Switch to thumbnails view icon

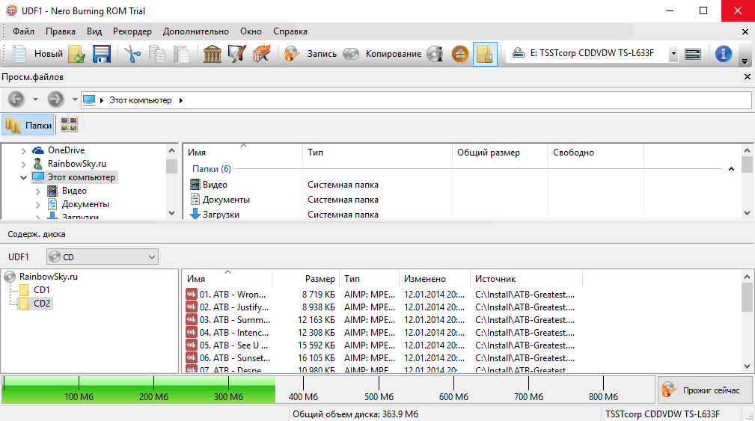pyautogui.click(x=69, y=125)
